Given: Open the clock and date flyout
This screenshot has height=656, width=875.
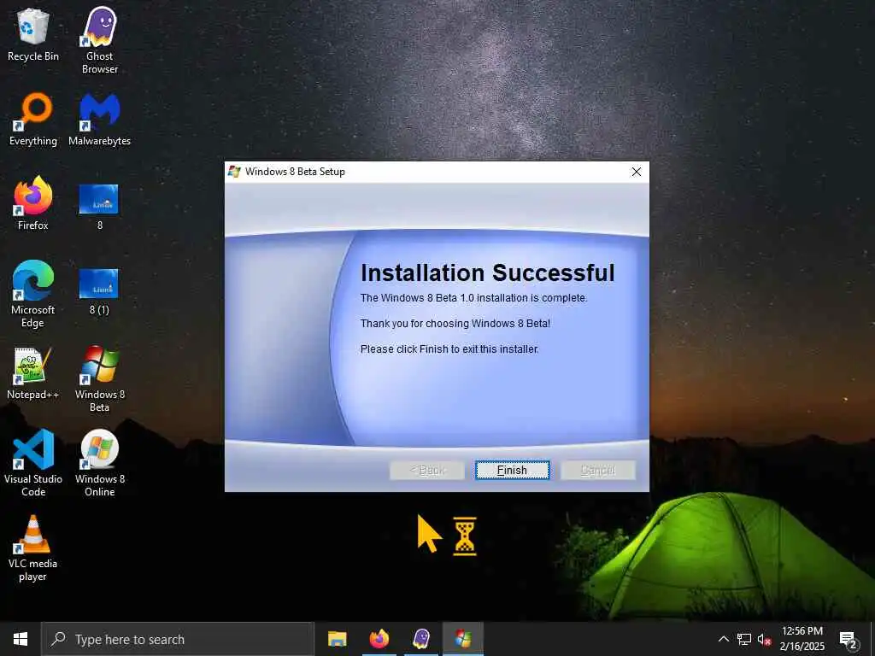Looking at the screenshot, I should (802, 639).
